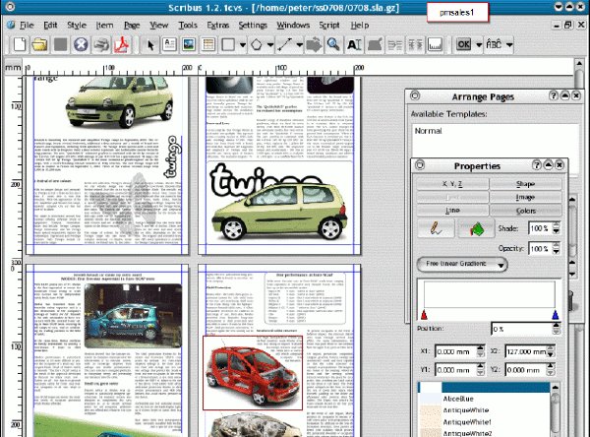Open the Item menu
Image resolution: width=590 pixels, height=437 pixels.
(104, 26)
